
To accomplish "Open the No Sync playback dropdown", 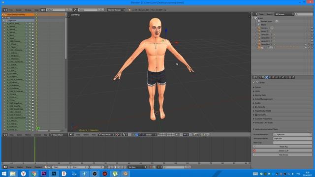I will 137,167.
